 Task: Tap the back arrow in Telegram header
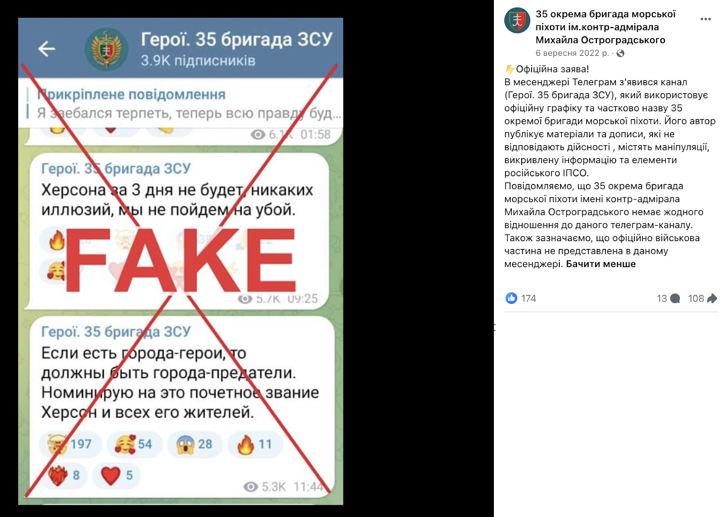46,49
